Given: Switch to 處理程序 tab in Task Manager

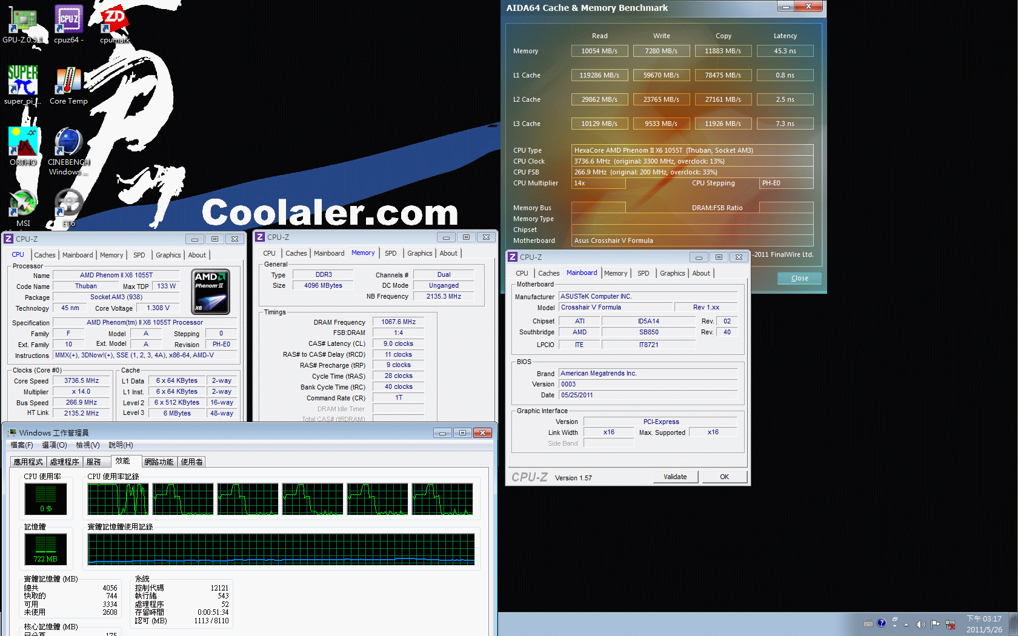Looking at the screenshot, I should [65, 462].
